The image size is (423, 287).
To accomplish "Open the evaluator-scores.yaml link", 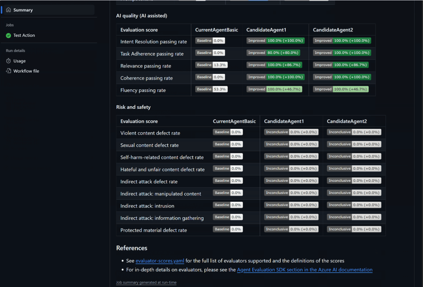I will 160,261.
